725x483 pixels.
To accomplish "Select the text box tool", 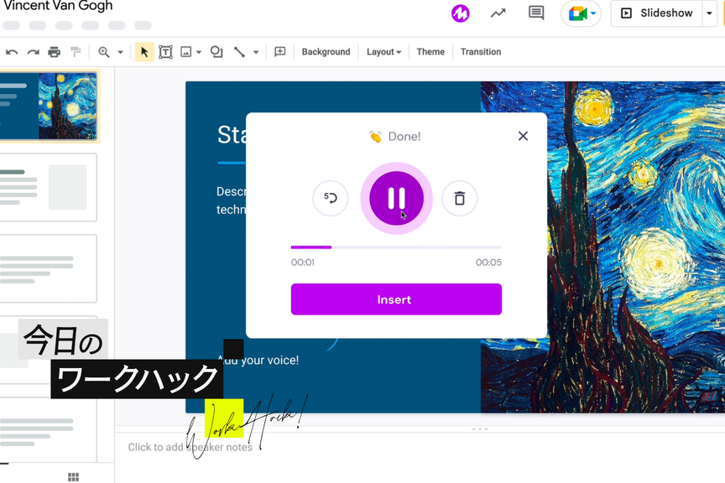I will tap(166, 52).
